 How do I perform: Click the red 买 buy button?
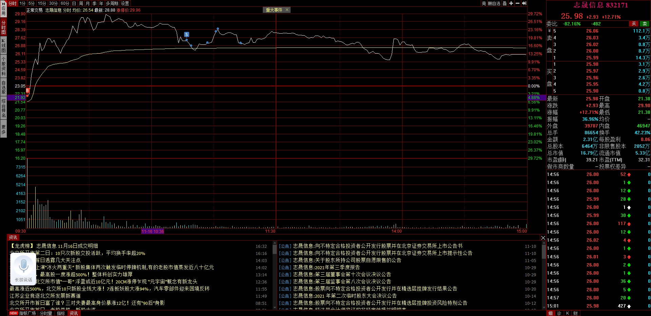click(x=634, y=24)
